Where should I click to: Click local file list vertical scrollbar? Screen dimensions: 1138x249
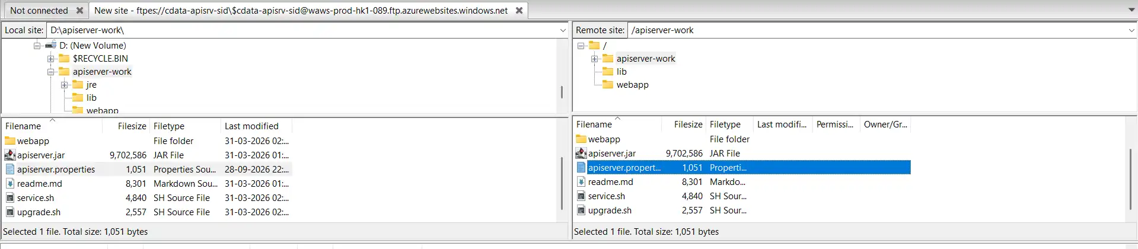[x=562, y=183]
